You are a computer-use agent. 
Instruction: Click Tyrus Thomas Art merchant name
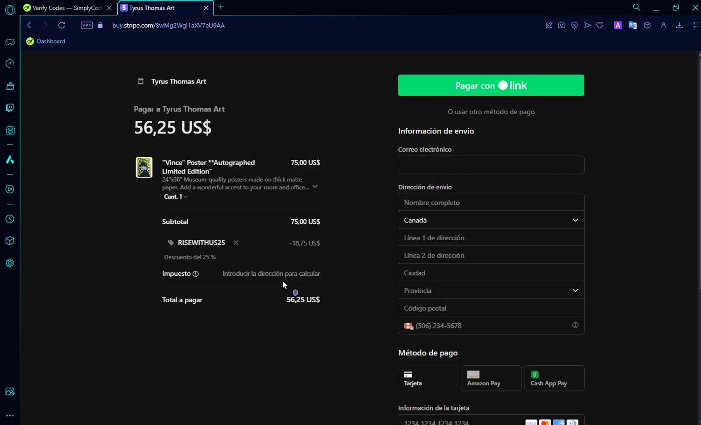[179, 82]
